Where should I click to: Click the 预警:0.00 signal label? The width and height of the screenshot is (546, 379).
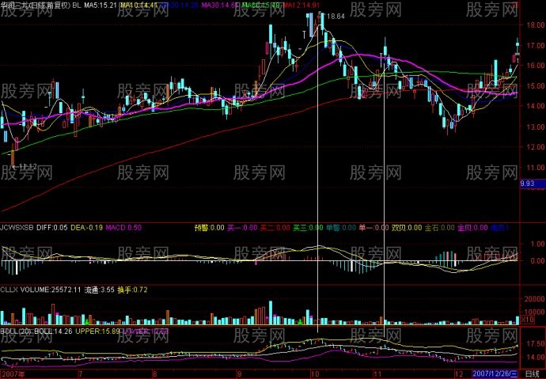[209, 228]
